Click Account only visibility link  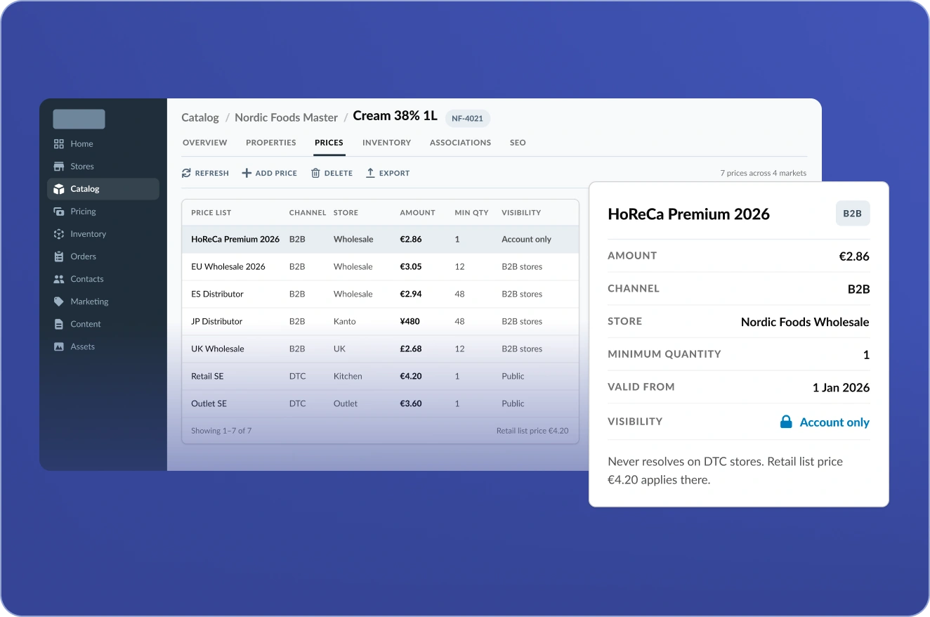pos(834,422)
